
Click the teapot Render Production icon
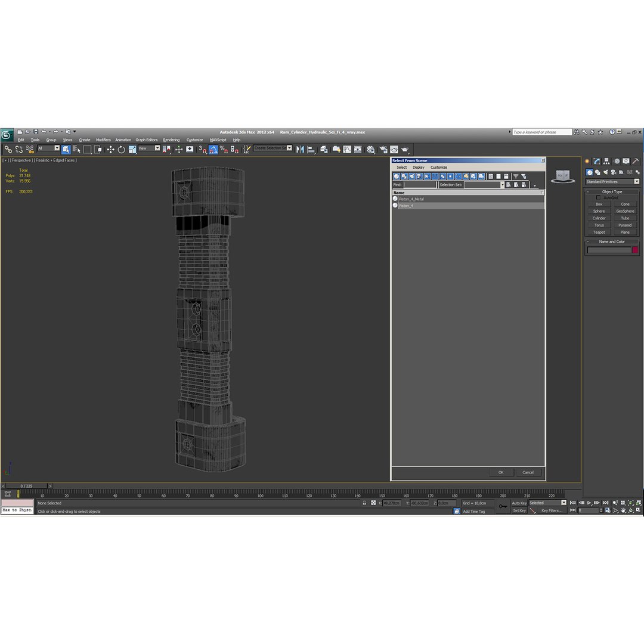point(404,150)
